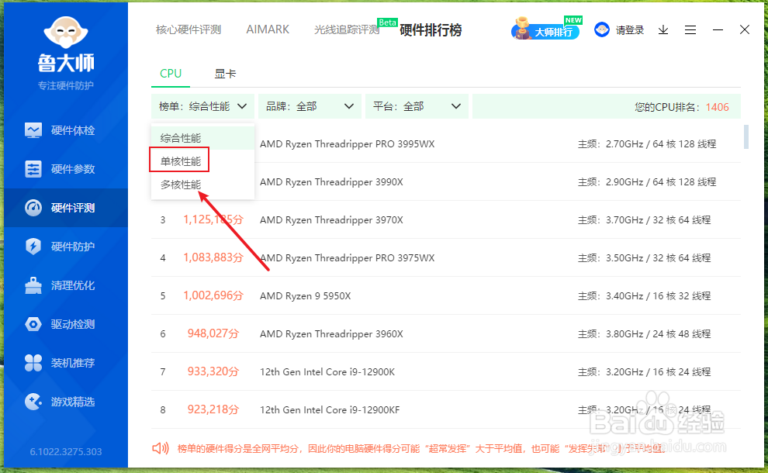Image resolution: width=768 pixels, height=473 pixels.
Task: Click 请登录 login link
Action: tap(630, 30)
